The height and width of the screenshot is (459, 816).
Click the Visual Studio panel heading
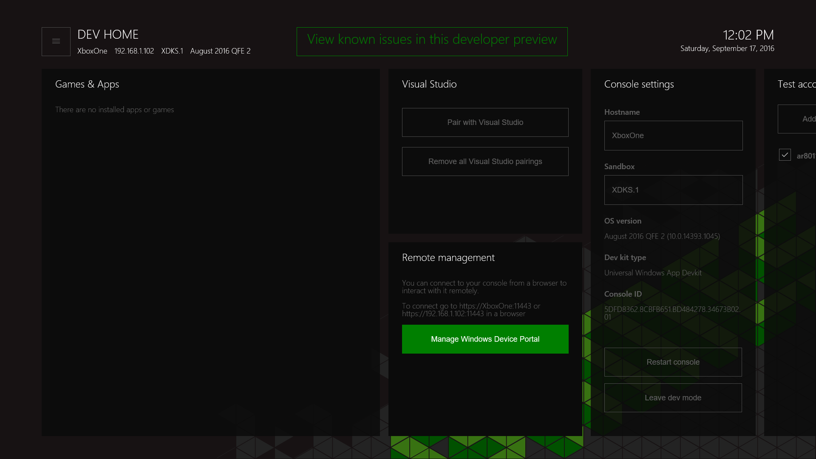[x=429, y=84]
